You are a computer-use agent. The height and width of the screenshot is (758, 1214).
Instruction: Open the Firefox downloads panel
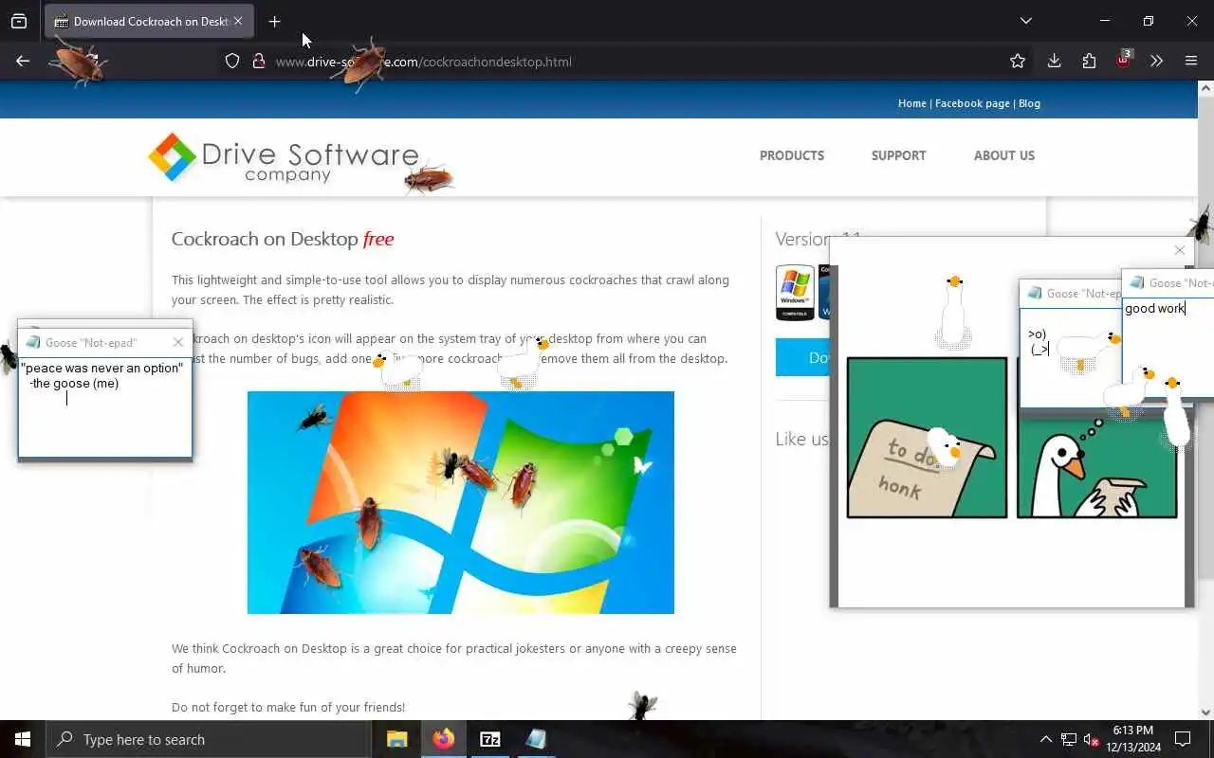[x=1054, y=62]
